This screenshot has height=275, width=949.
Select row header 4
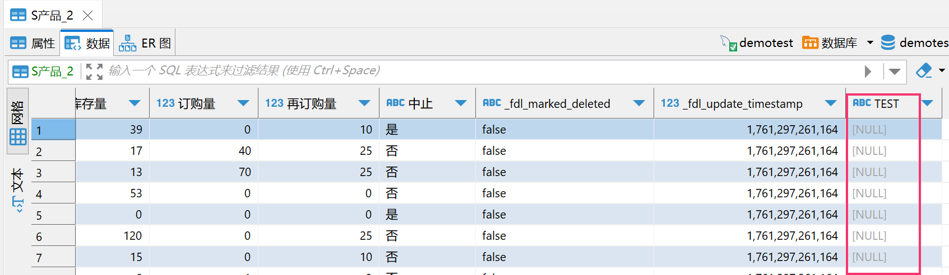point(53,193)
